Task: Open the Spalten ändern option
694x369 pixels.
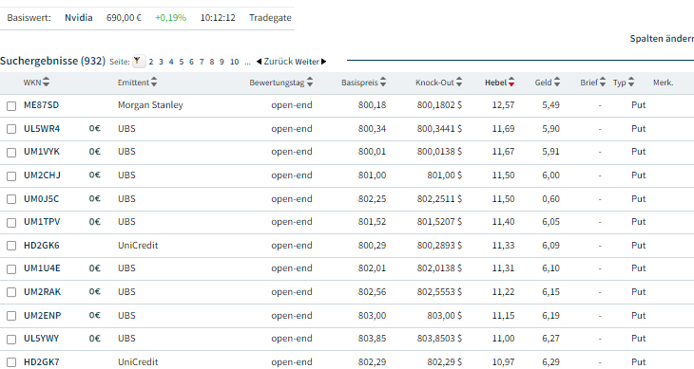Action: 662,38
